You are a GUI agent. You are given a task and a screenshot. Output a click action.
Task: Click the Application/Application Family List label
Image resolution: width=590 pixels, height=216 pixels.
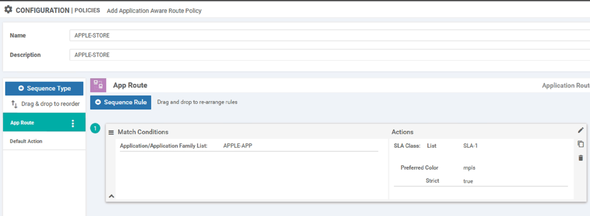(164, 146)
